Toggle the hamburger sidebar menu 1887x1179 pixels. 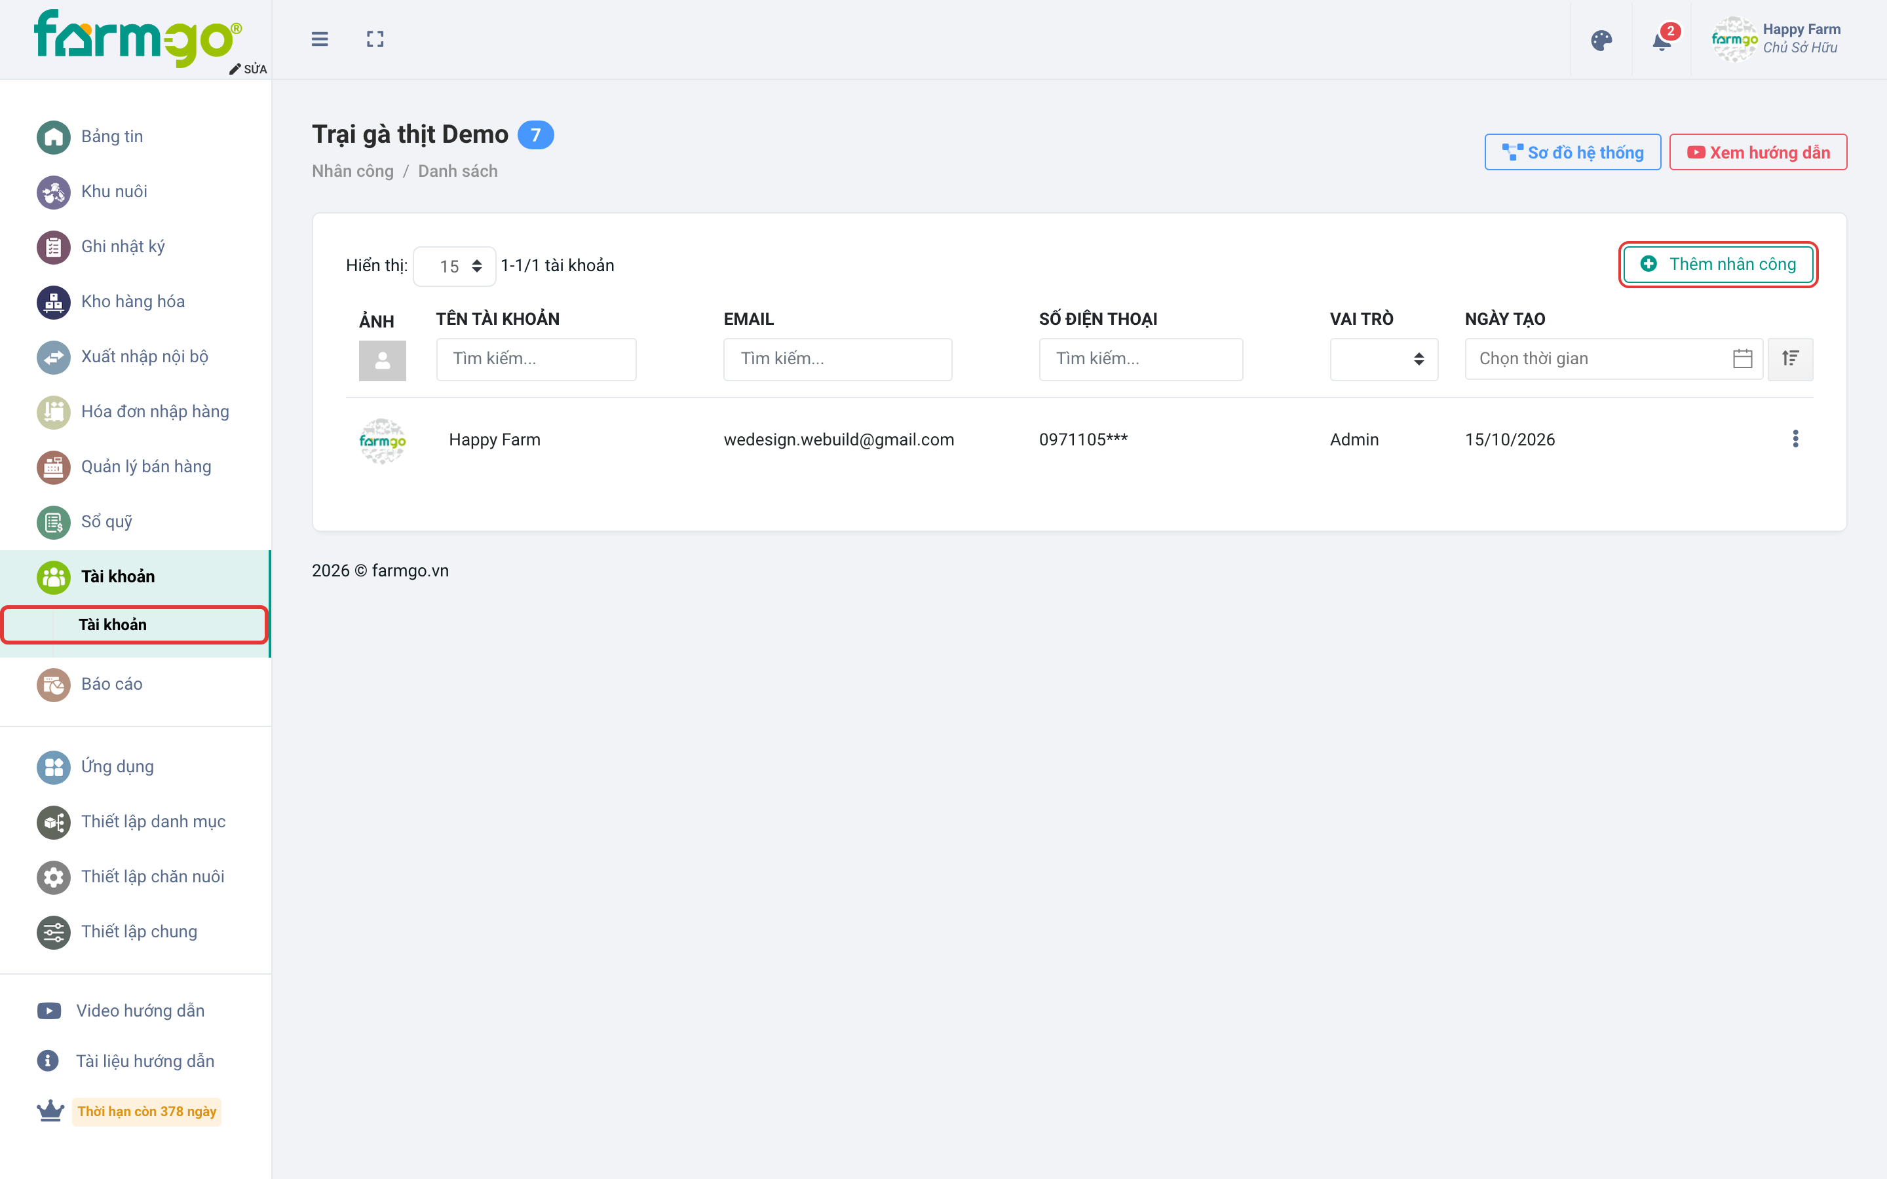click(x=320, y=39)
